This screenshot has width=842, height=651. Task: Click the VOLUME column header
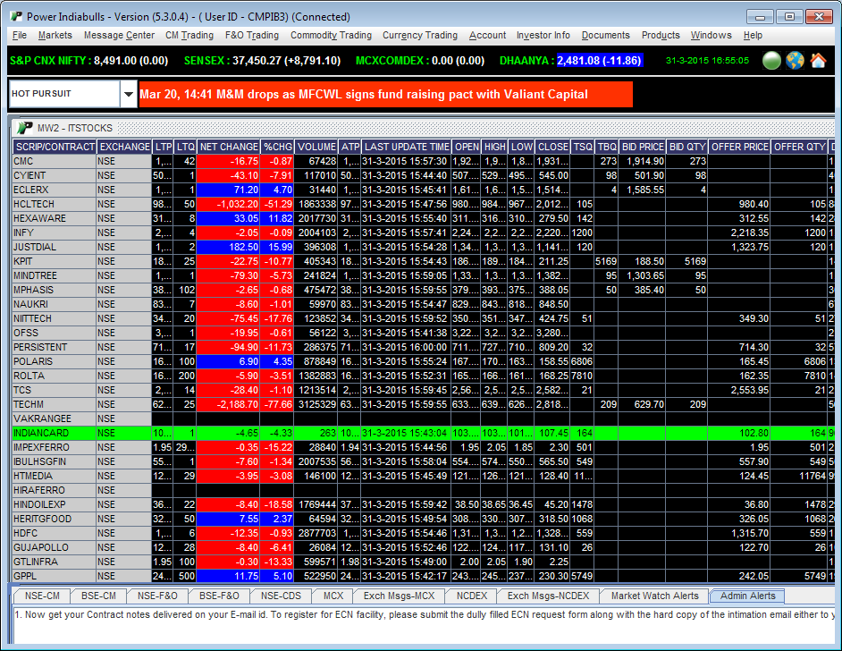click(x=316, y=147)
